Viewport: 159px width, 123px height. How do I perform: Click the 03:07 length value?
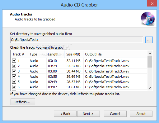point(52,87)
